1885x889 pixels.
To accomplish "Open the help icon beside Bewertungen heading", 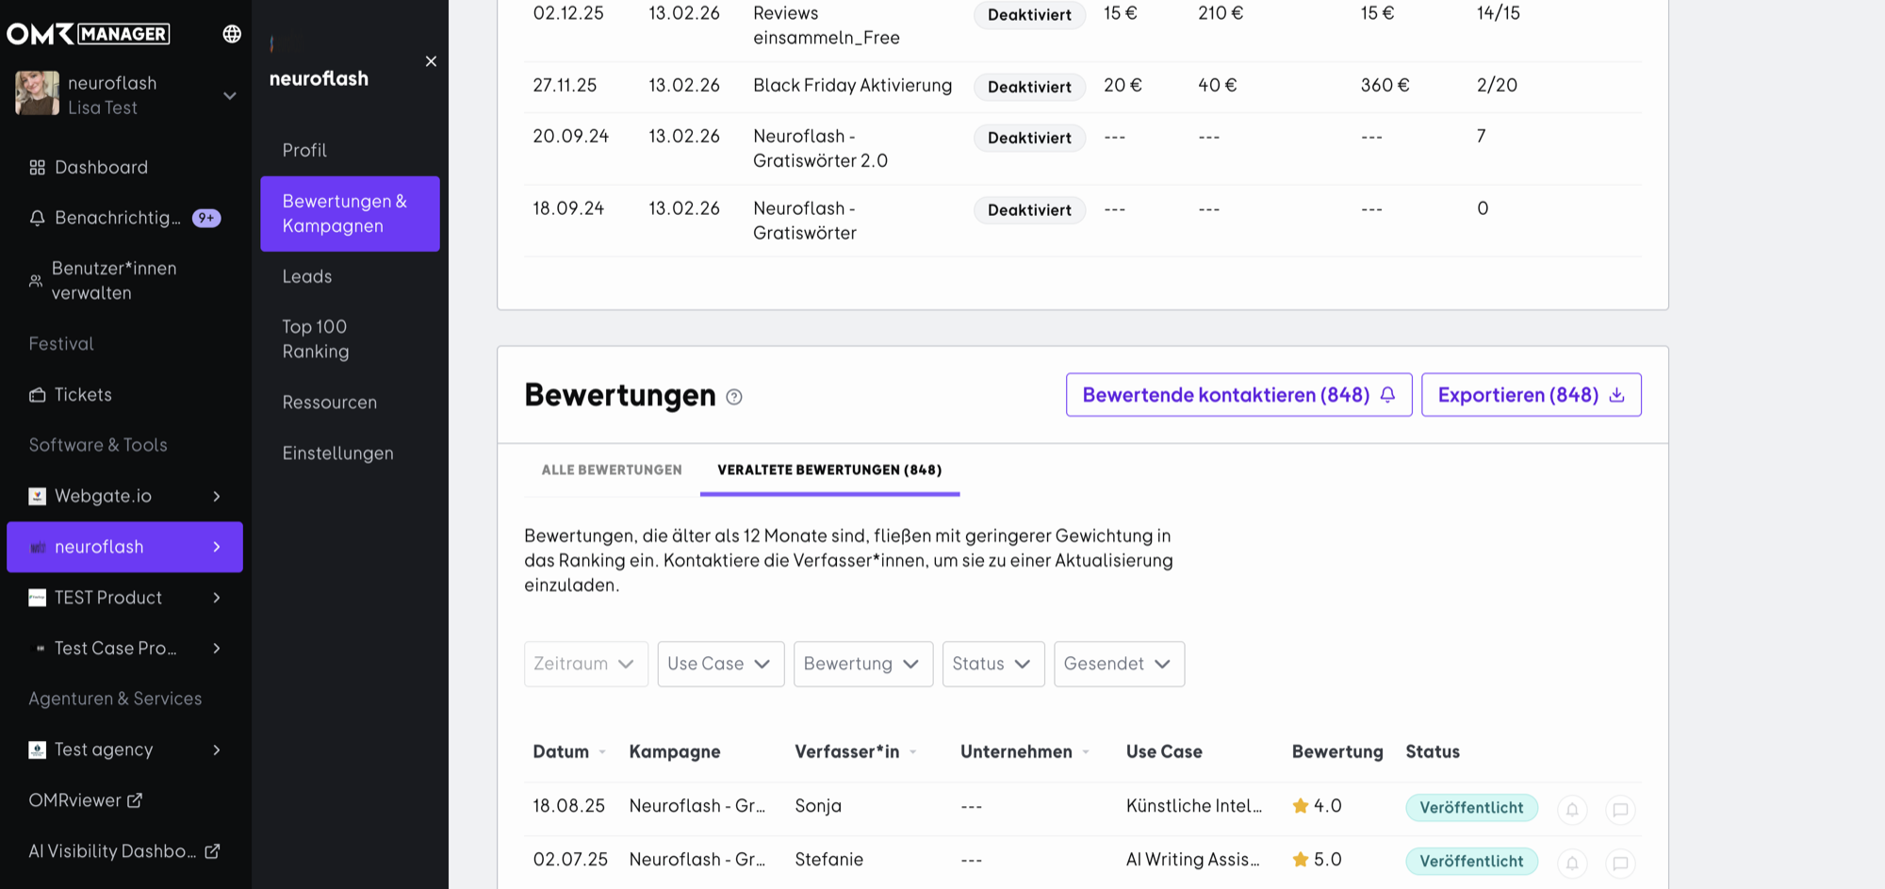I will pos(734,397).
